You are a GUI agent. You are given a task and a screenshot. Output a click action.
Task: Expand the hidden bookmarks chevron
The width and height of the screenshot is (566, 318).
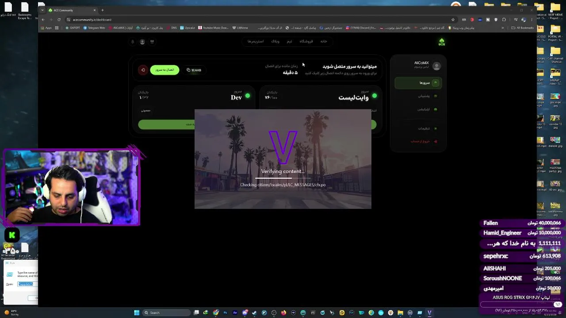pos(502,28)
